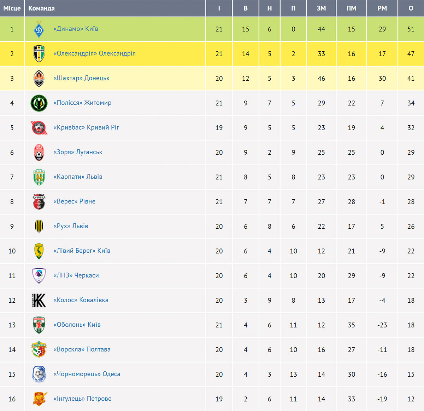This screenshot has width=424, height=411.
Task: Click the Polissya Zhytomyr wolf logo
Action: pos(39,103)
